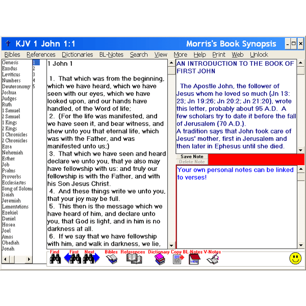Click the Delete Note button
This screenshot has height=306, width=306.
tap(192, 162)
